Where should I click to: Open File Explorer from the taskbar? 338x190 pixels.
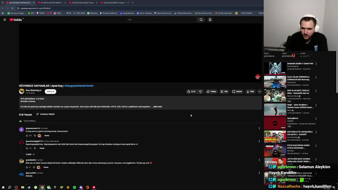pyautogui.click(x=23, y=187)
